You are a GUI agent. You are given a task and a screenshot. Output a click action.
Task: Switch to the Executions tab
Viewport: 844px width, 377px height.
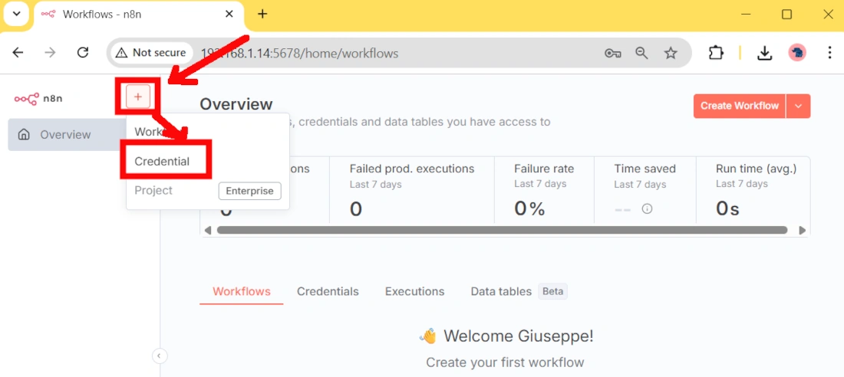tap(414, 291)
